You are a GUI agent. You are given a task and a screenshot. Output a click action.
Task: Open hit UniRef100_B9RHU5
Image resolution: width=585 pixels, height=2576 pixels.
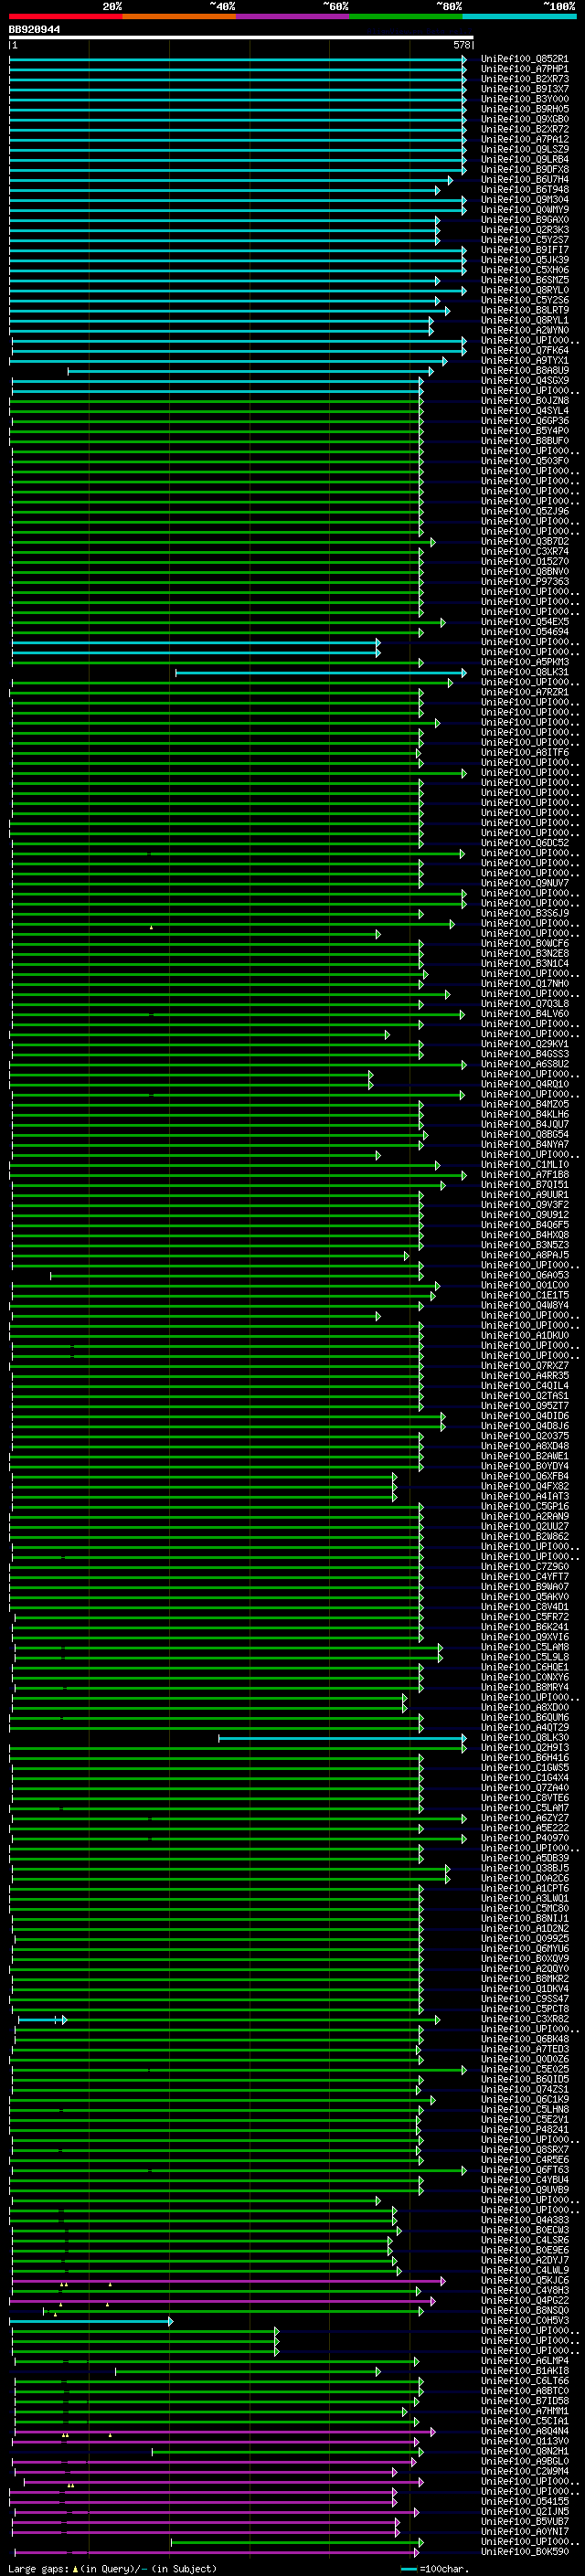pyautogui.click(x=525, y=109)
